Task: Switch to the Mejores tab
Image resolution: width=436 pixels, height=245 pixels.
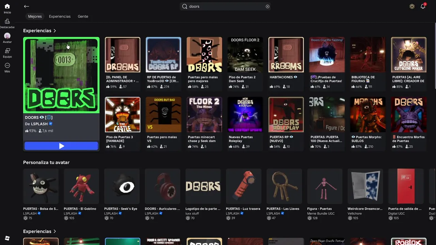Action: click(x=35, y=16)
